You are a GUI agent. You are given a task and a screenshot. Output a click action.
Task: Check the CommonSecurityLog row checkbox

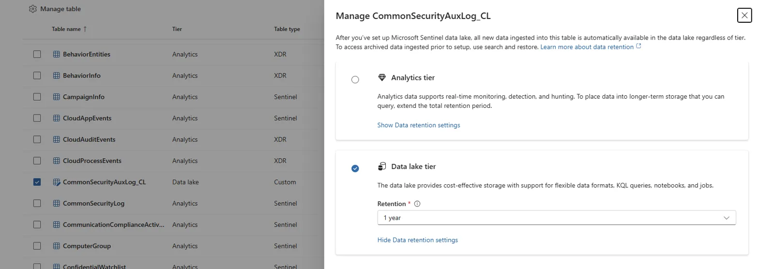(37, 203)
